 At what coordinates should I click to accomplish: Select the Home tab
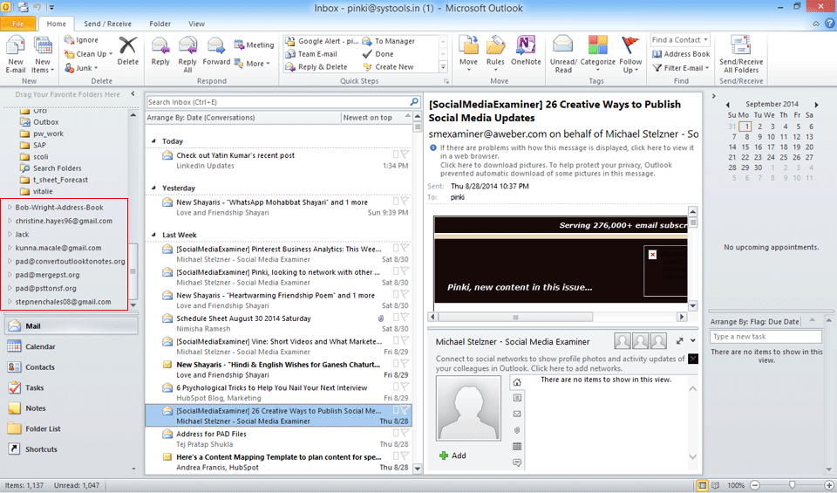pos(56,24)
